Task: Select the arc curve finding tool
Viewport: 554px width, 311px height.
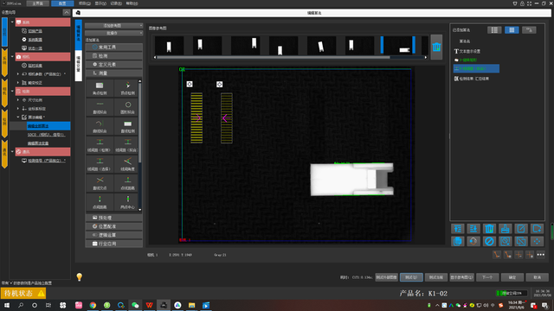Action: click(100, 126)
